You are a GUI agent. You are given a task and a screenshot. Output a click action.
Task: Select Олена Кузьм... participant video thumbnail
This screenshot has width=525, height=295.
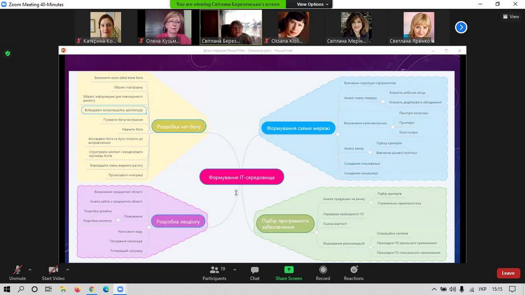pyautogui.click(x=168, y=28)
